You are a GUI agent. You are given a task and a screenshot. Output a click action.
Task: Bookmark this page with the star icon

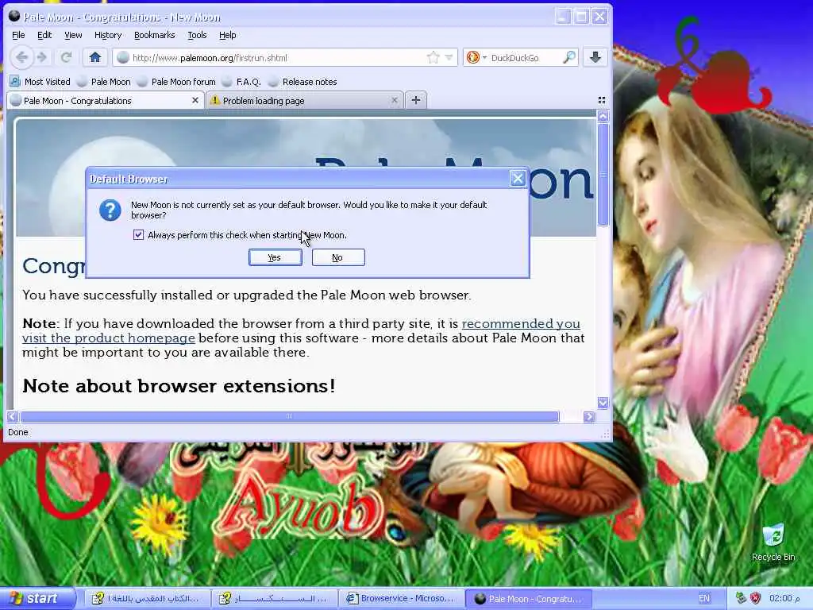[x=433, y=57]
